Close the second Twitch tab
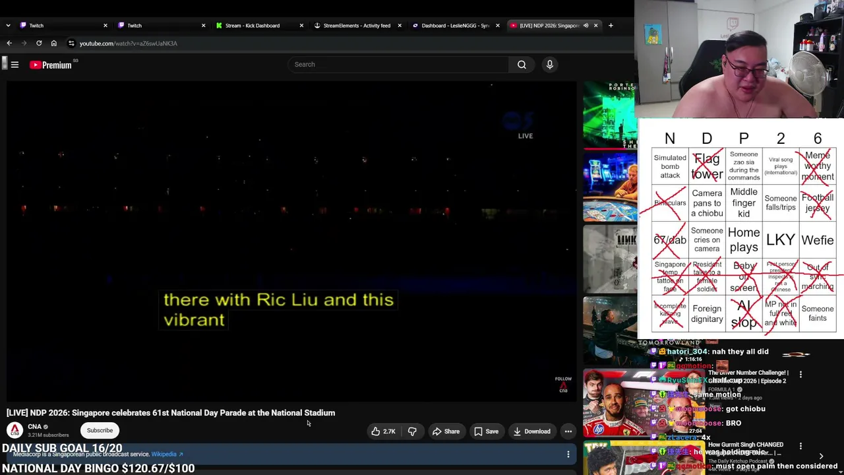 (x=203, y=26)
